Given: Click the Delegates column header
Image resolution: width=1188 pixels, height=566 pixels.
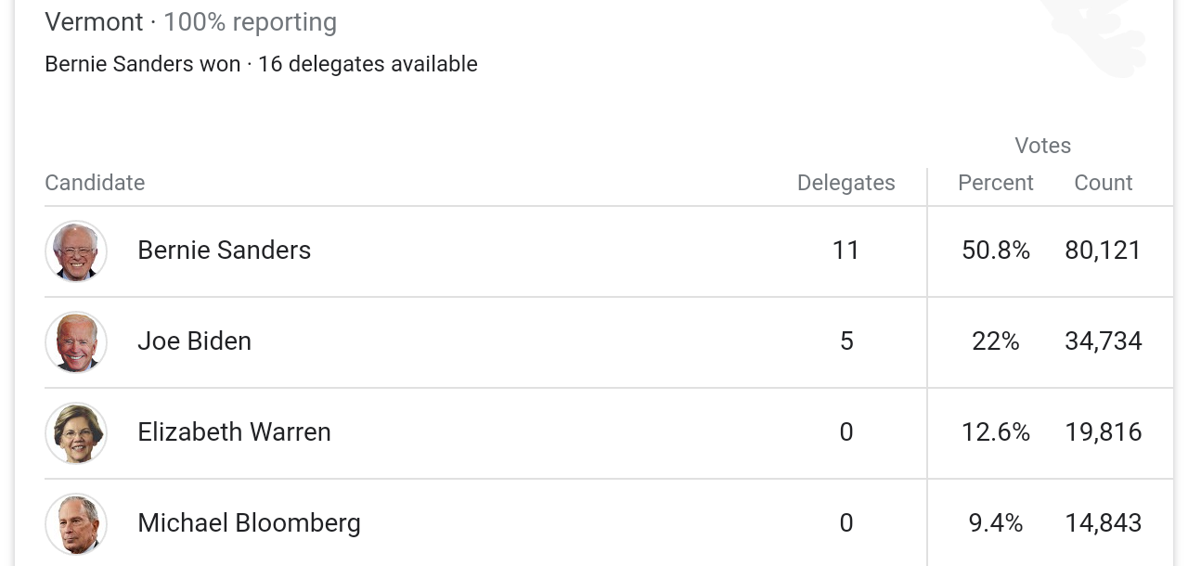Looking at the screenshot, I should click(846, 183).
